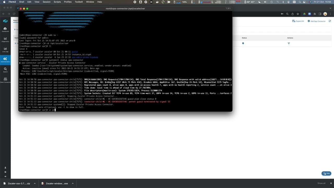Click the browser share page icon
This screenshot has width=334, height=188.
(x=293, y=14)
